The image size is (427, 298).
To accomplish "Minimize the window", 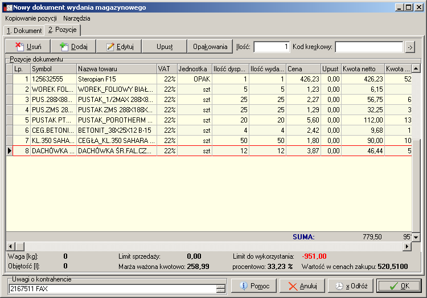I will 400,7.
